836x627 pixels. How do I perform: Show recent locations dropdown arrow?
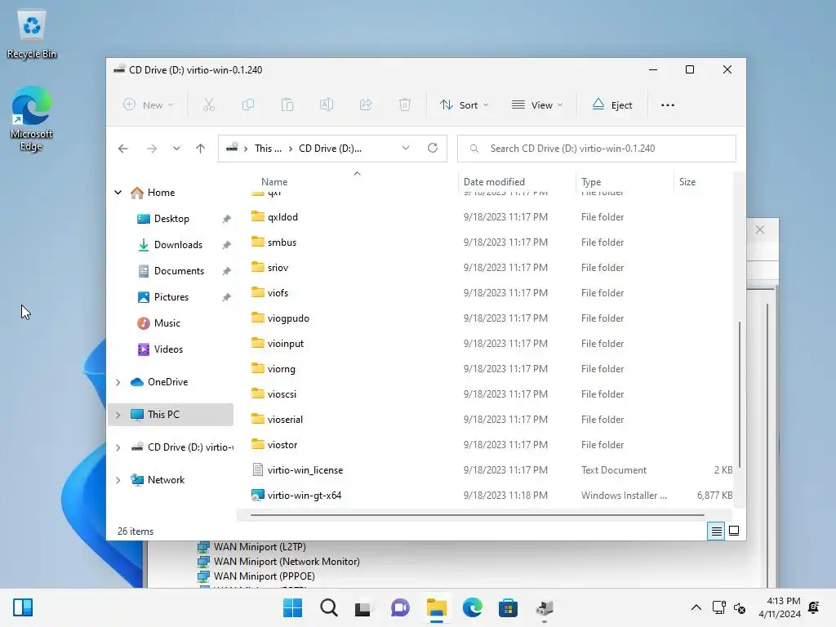coord(176,149)
